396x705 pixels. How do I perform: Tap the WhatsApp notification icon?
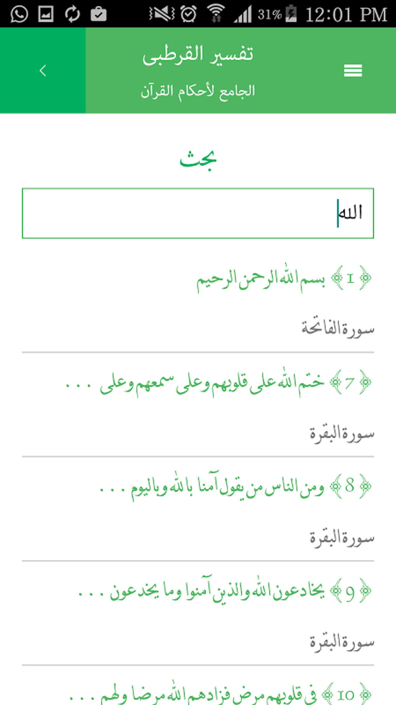coord(19,14)
